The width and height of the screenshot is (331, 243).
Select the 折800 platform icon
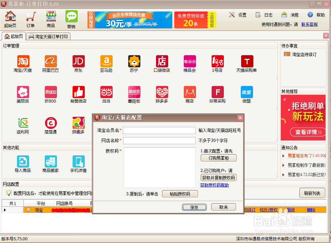click(x=51, y=95)
